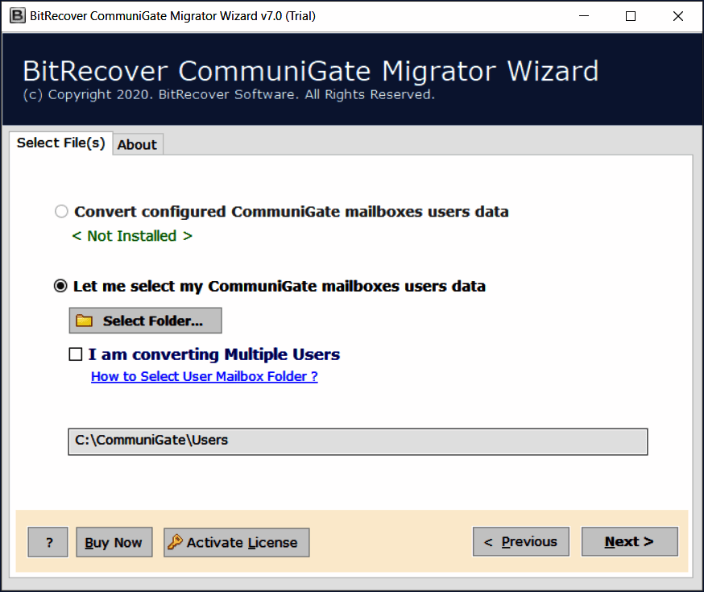The image size is (704, 592).
Task: Enable I am converting Multiple Users checkbox
Action: click(x=76, y=354)
